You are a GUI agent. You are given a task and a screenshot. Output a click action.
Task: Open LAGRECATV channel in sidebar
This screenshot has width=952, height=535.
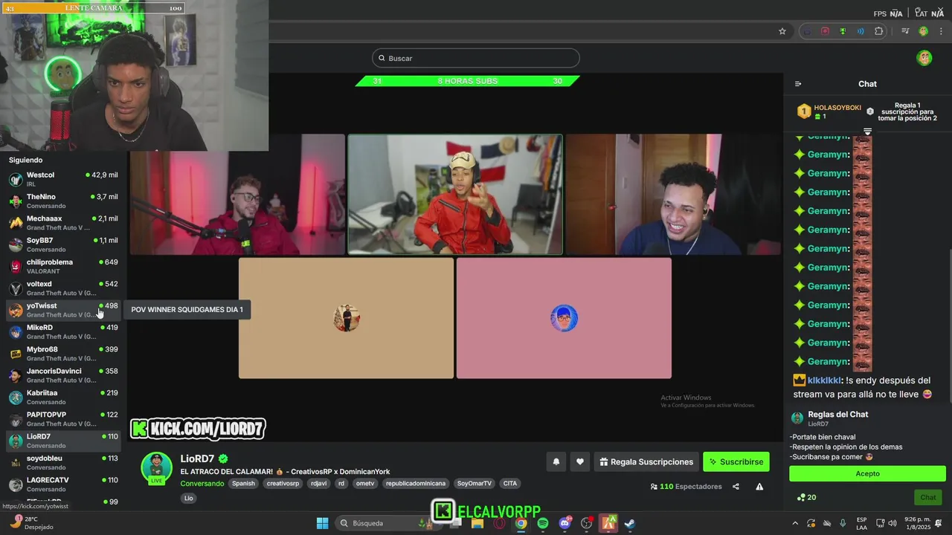pos(63,484)
